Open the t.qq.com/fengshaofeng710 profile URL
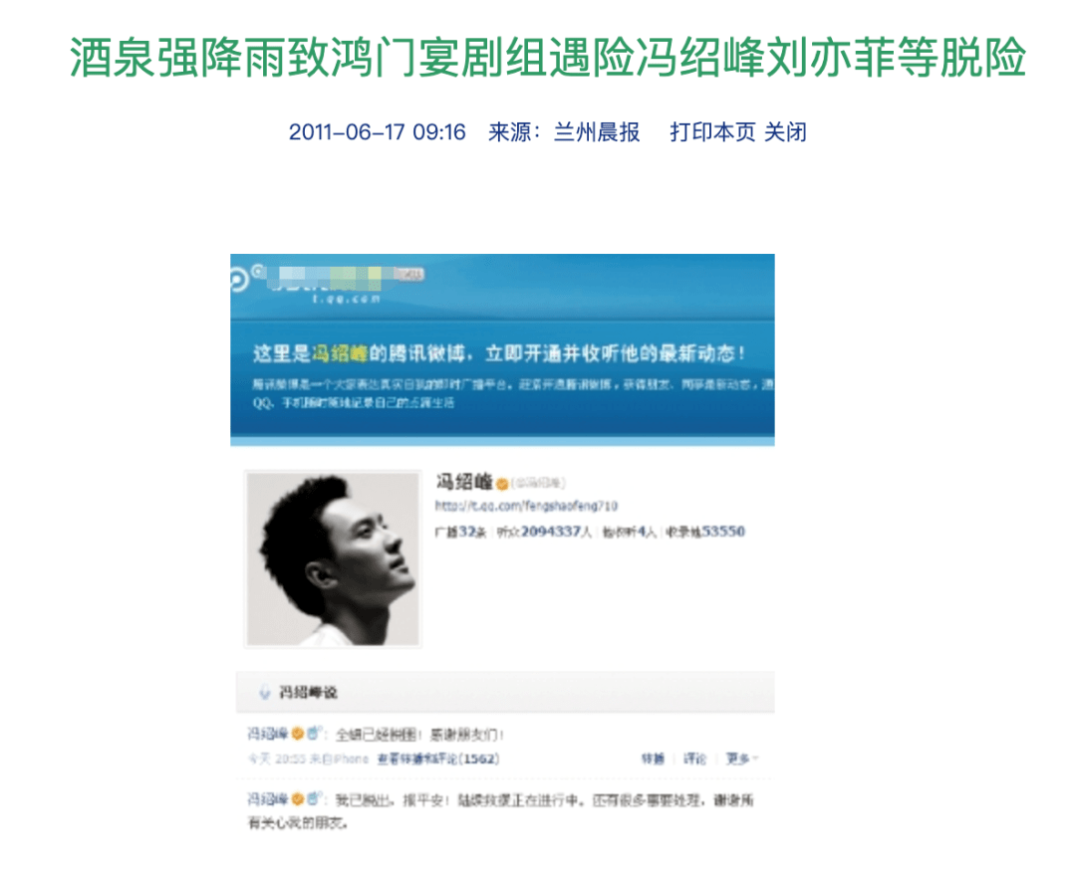The image size is (1076, 874). click(526, 506)
